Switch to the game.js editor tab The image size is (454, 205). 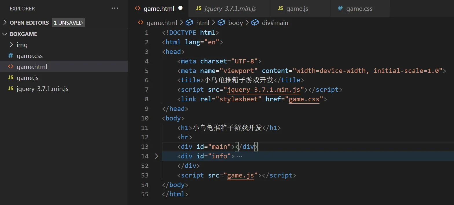coord(300,8)
